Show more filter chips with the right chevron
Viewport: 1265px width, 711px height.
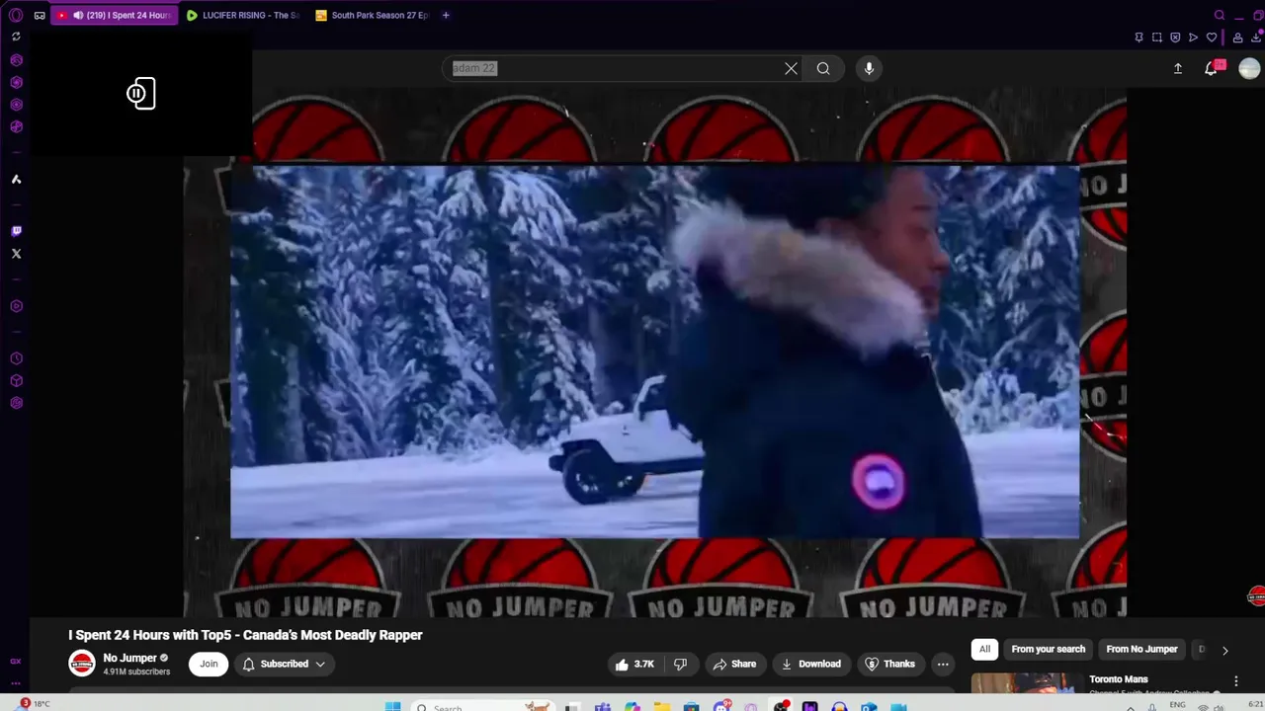[1224, 650]
